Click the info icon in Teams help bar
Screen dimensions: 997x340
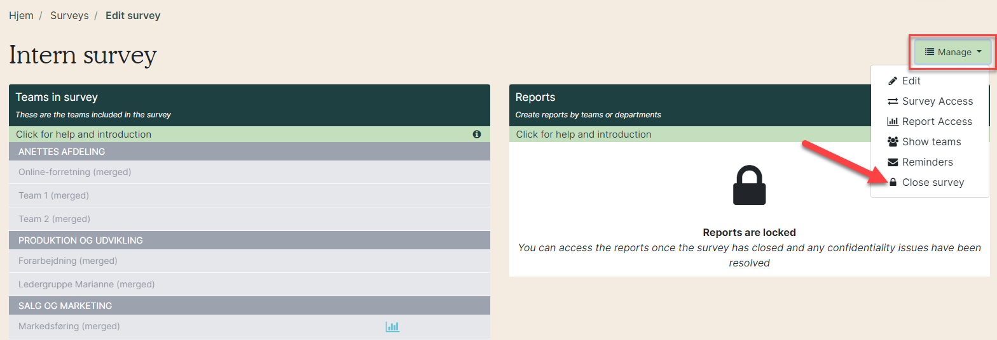coord(477,134)
